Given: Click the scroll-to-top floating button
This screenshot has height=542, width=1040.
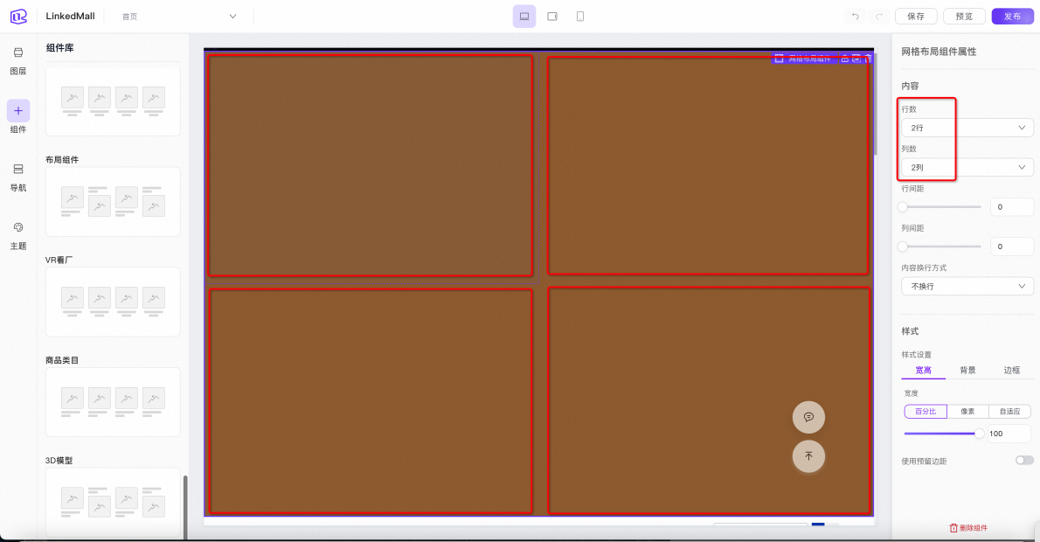Looking at the screenshot, I should [808, 455].
